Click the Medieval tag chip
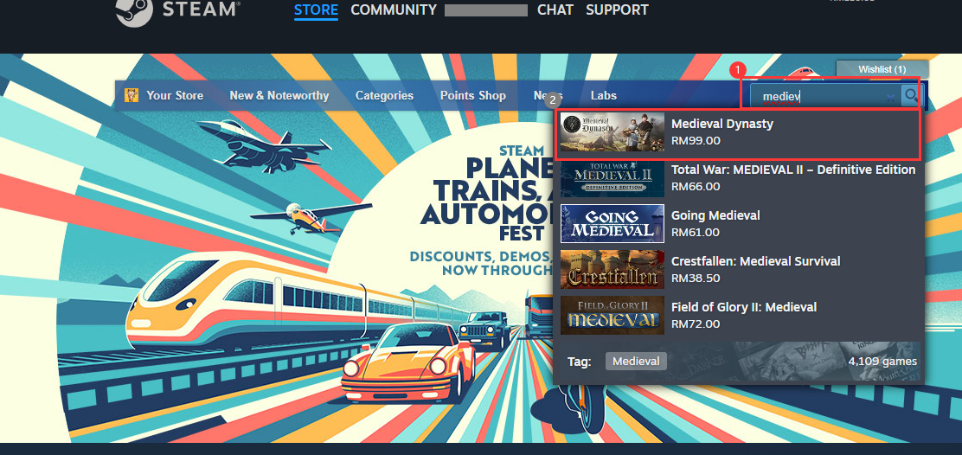Viewport: 962px width, 455px height. 636,362
